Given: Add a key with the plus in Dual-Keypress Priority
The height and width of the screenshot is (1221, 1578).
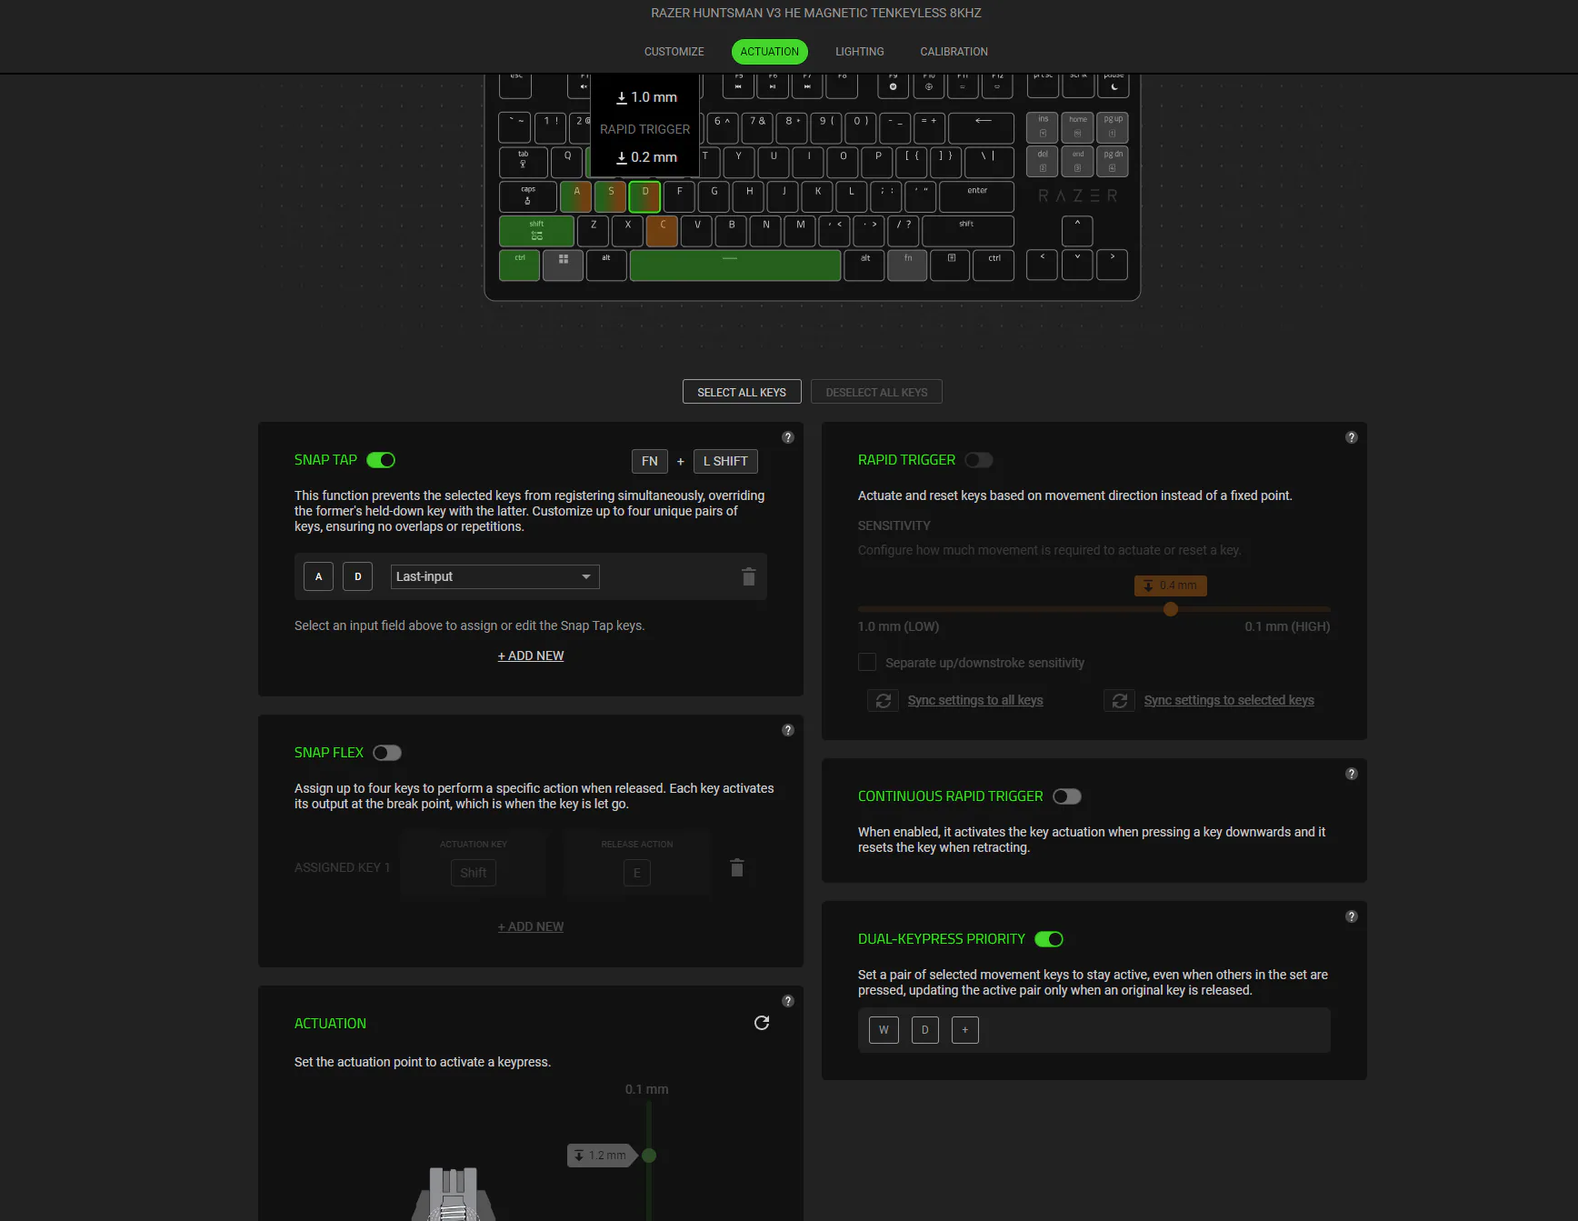Looking at the screenshot, I should point(965,1030).
